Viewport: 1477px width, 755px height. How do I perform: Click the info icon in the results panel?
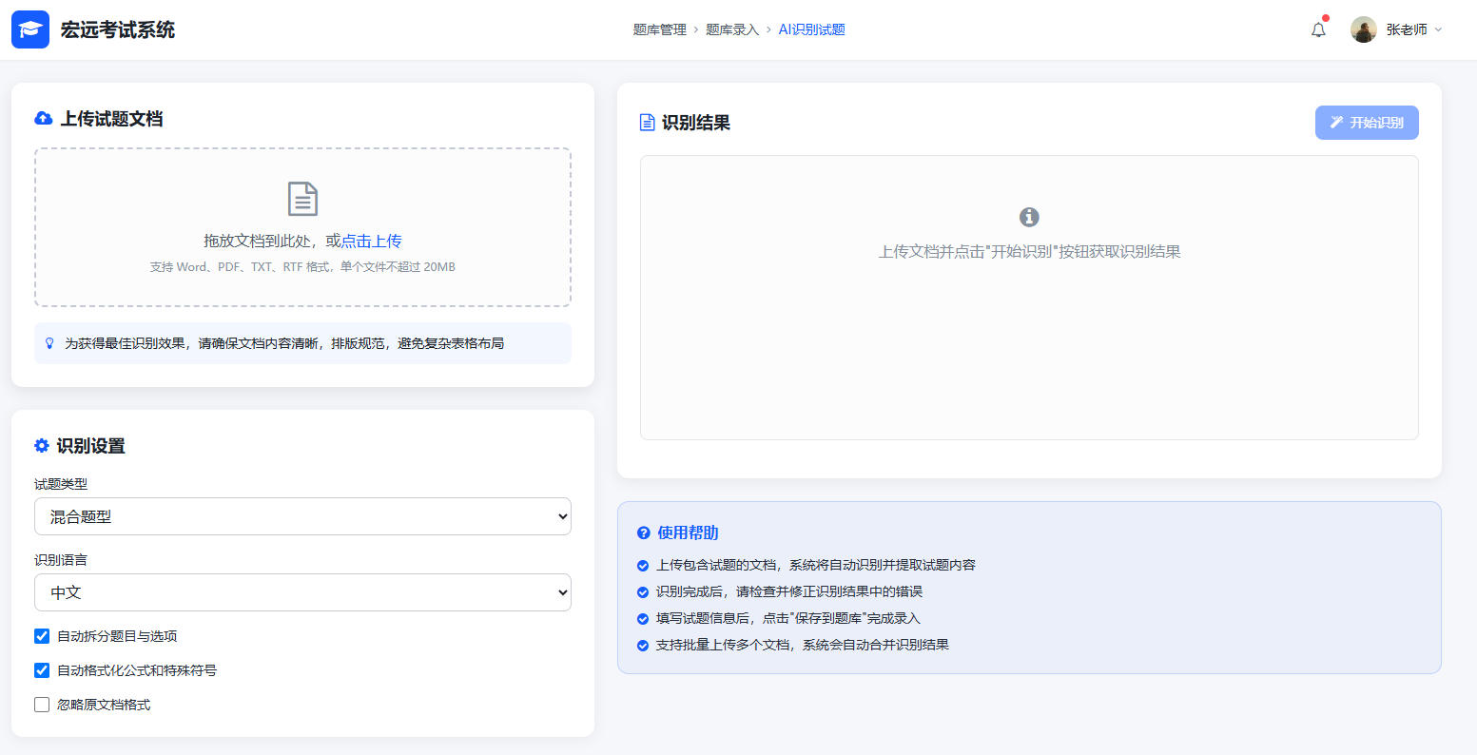pyautogui.click(x=1029, y=217)
